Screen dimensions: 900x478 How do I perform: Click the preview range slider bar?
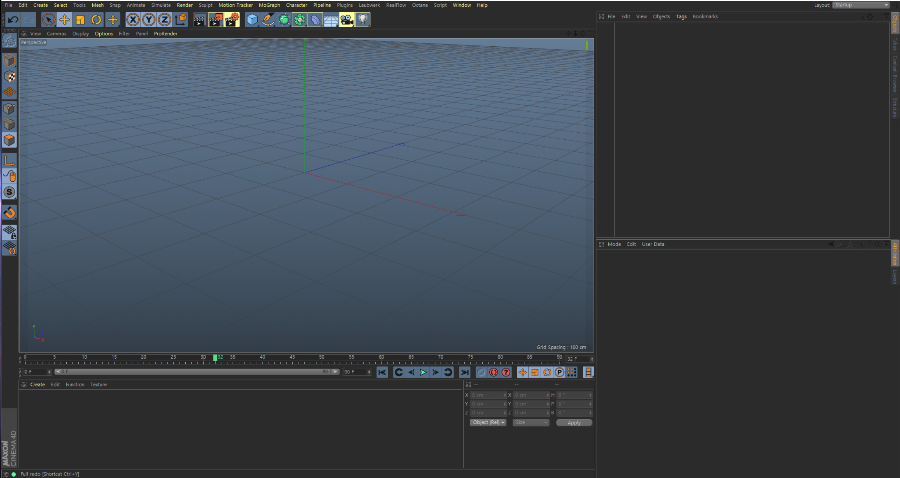tap(197, 372)
